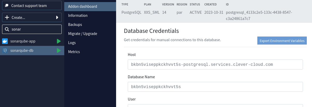Image resolution: width=312 pixels, height=107 pixels.
Task: Go to the Information section
Action: click(78, 16)
